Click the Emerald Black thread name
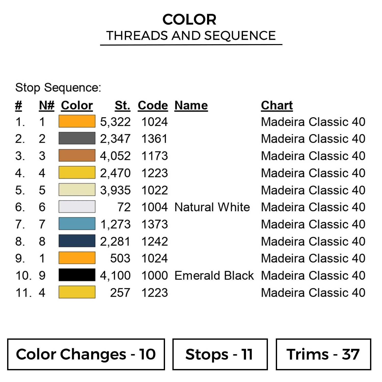The image size is (382, 382). 214,276
